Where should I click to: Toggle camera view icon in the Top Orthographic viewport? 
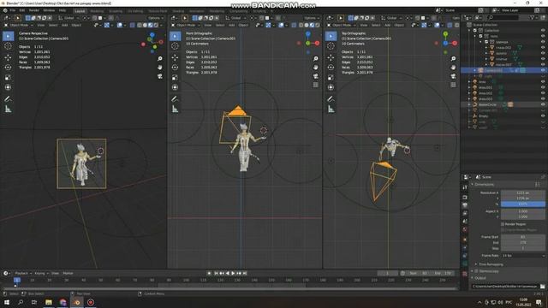pyautogui.click(x=453, y=76)
